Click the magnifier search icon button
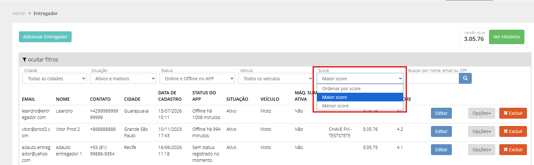 pos(465,78)
